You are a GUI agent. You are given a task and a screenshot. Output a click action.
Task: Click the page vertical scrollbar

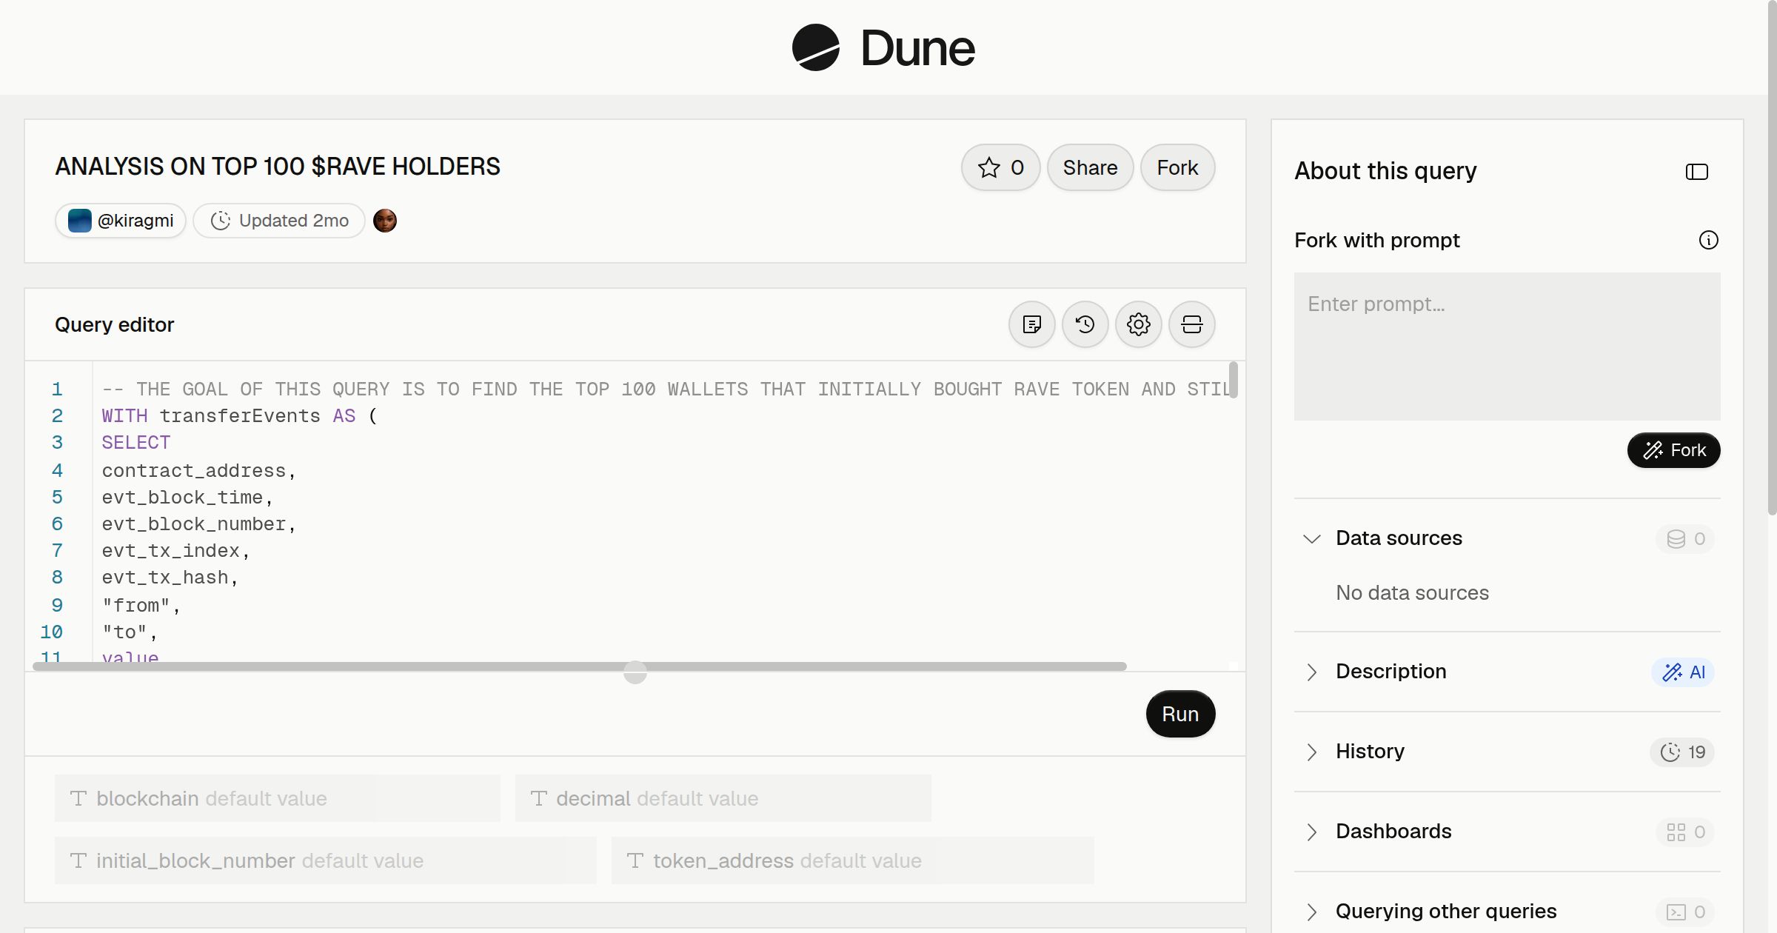1772,257
